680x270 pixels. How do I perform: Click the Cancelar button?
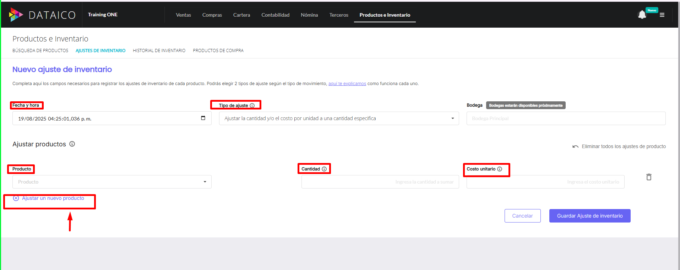522,216
